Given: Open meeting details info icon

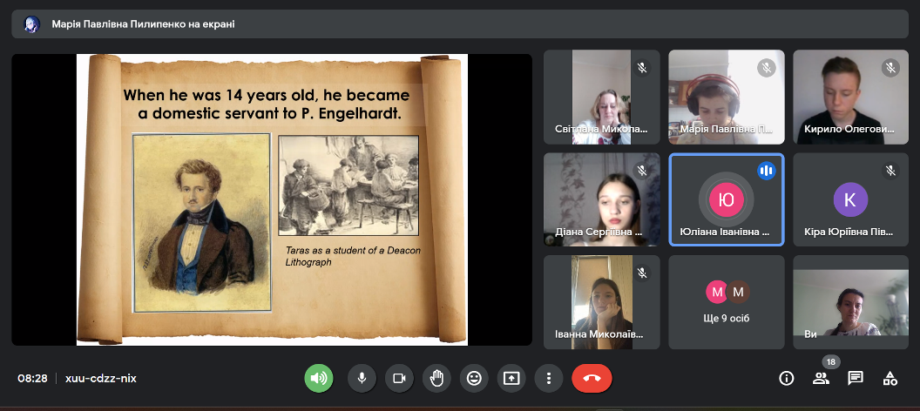Looking at the screenshot, I should [x=786, y=378].
